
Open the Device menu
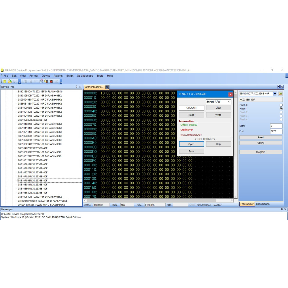pyautogui.click(x=46, y=76)
